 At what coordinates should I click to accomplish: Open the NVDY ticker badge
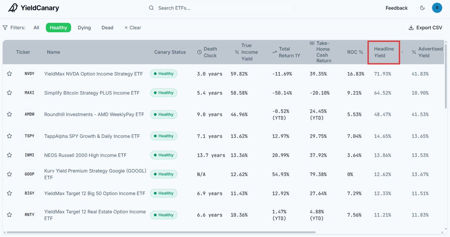[x=30, y=74]
